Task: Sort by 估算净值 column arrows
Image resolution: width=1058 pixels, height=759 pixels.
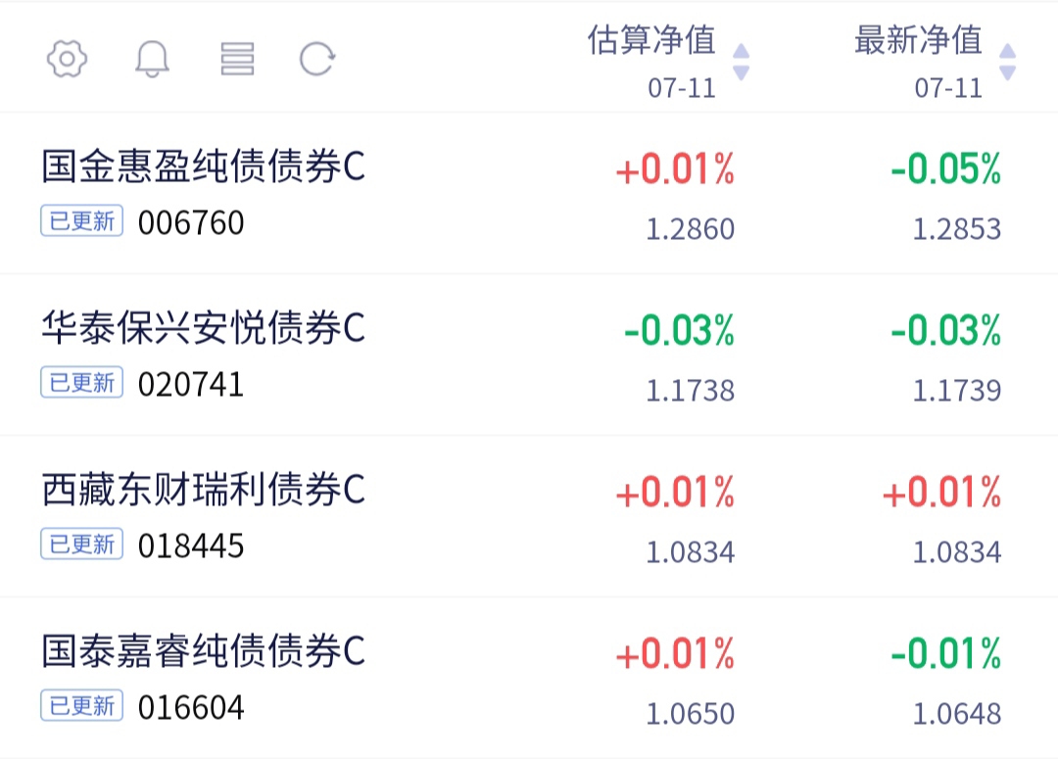Action: click(x=741, y=62)
